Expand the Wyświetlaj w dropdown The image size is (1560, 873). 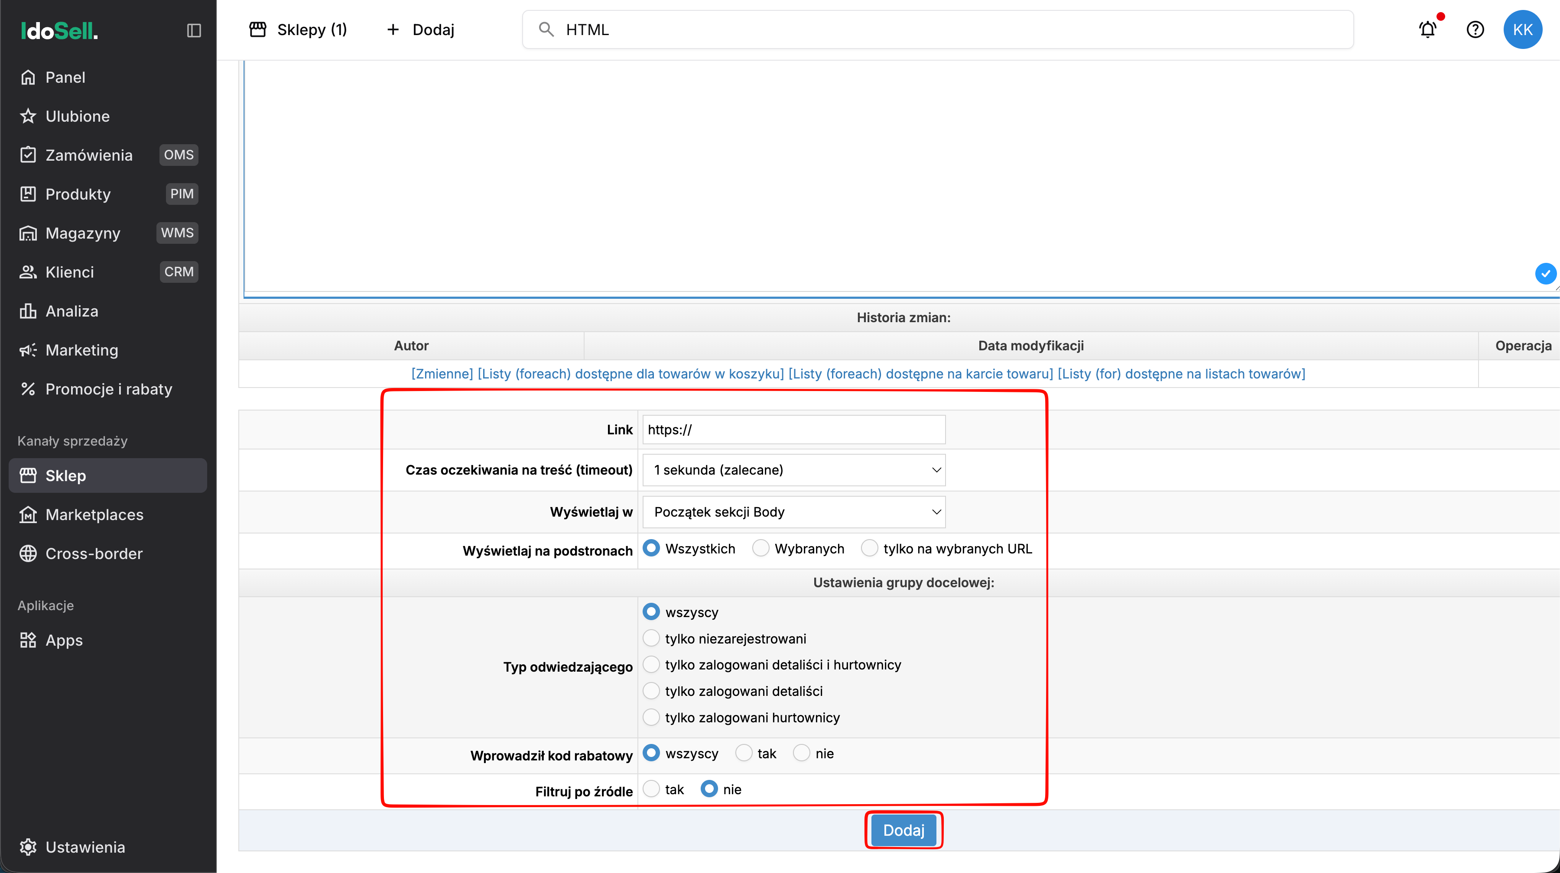click(794, 512)
